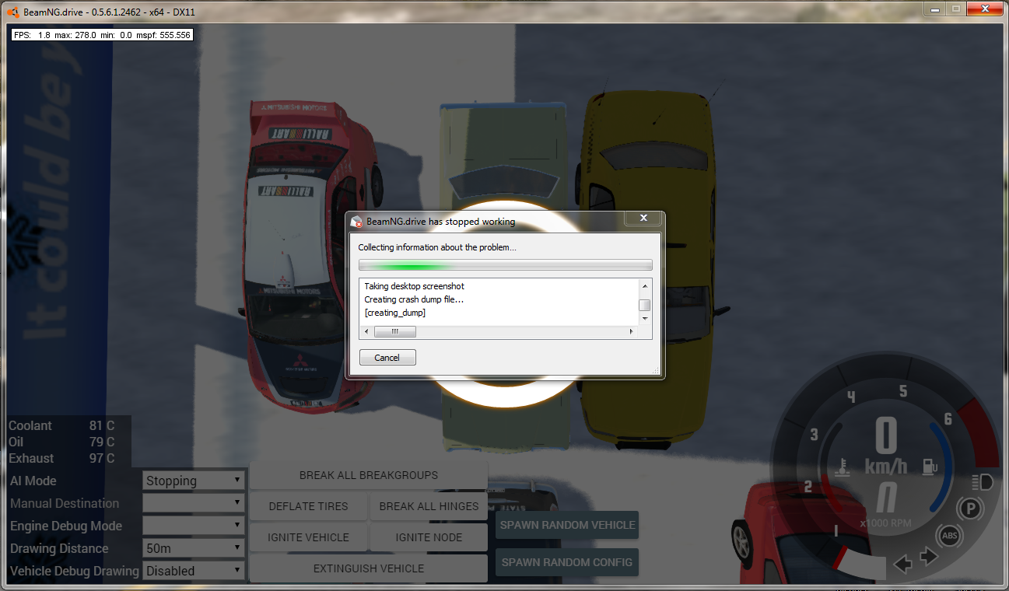Click the right turn signal arrow
The image size is (1009, 591).
coord(928,557)
